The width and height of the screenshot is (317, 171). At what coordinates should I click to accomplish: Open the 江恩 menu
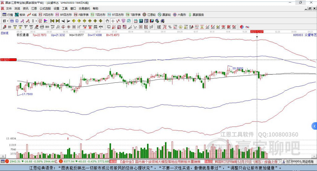pyautogui.click(x=34, y=8)
